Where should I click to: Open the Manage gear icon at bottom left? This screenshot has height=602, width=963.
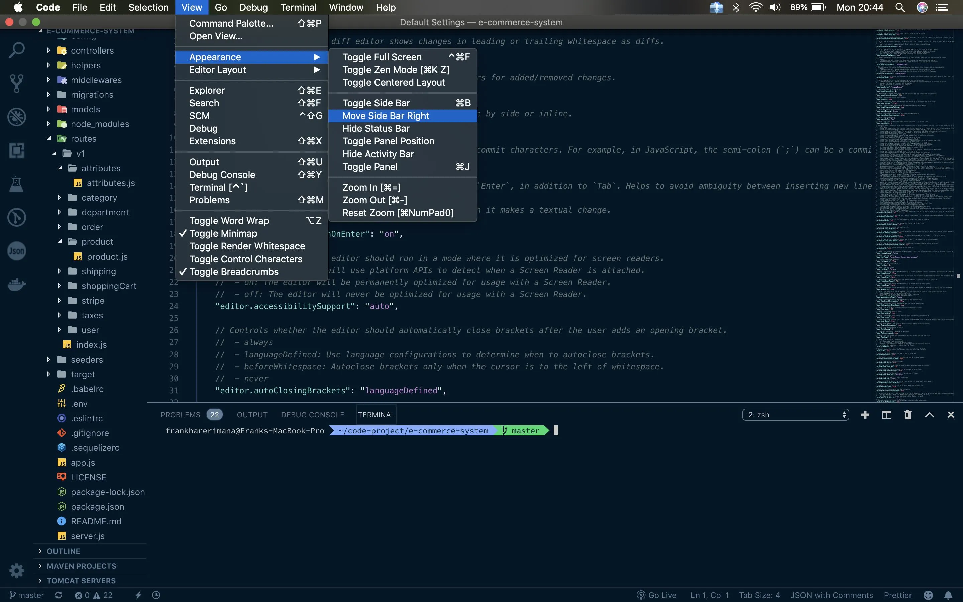click(16, 570)
